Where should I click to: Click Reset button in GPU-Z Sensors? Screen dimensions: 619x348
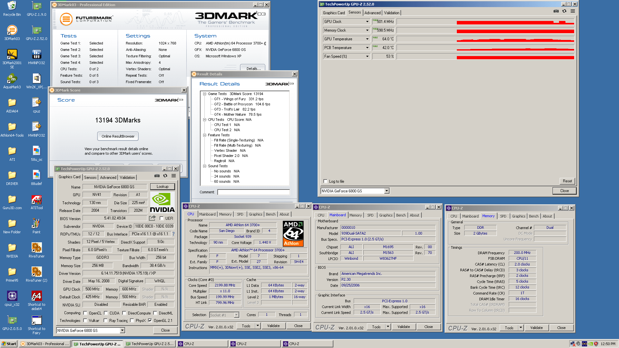point(567,181)
